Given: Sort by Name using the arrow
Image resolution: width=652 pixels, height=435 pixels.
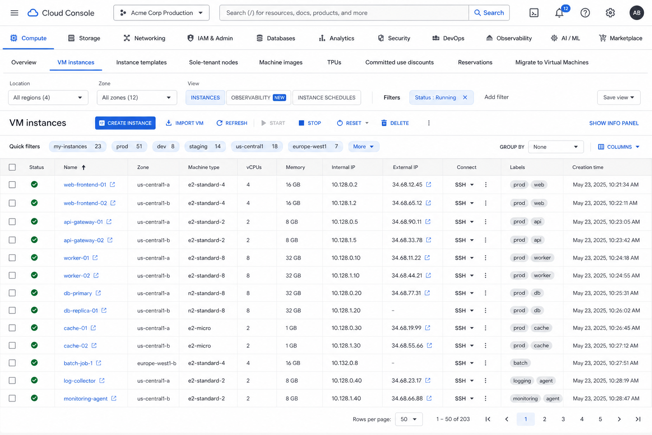Looking at the screenshot, I should [84, 167].
